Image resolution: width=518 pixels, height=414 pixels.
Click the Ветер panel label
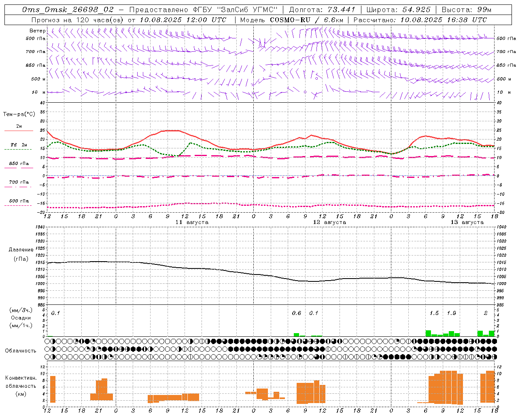[x=38, y=31]
